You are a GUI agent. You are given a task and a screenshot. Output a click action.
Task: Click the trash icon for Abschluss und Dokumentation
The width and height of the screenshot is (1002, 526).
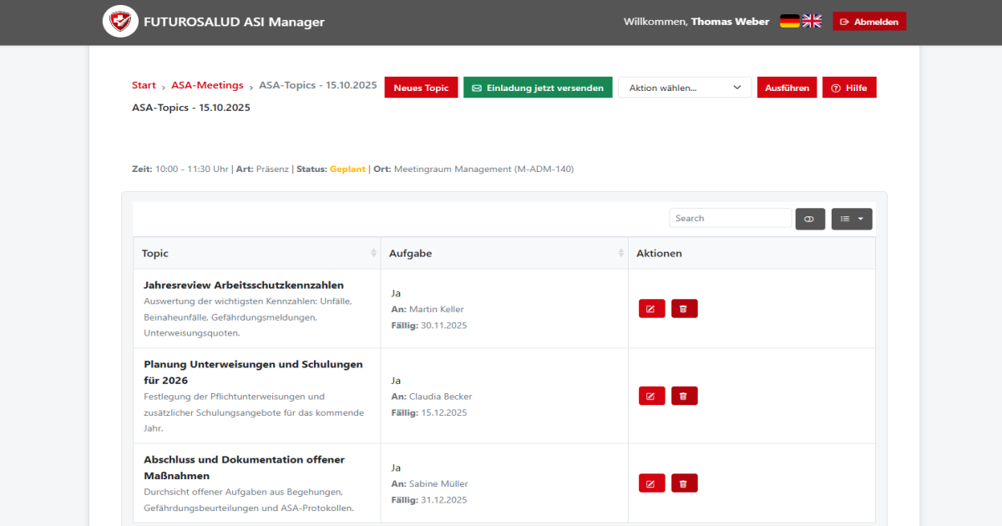(684, 483)
